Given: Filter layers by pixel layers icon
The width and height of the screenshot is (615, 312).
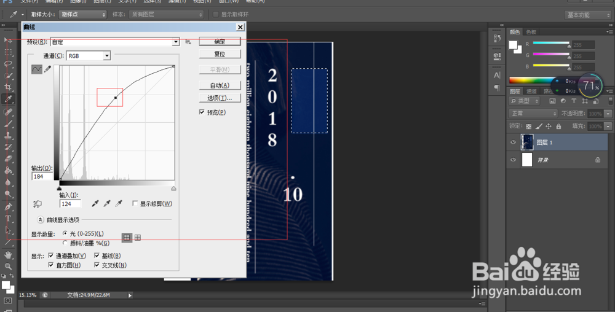Looking at the screenshot, I should point(552,101).
